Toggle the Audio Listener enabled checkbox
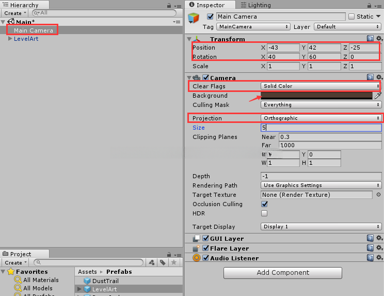Image resolution: width=384 pixels, height=296 pixels. click(206, 258)
